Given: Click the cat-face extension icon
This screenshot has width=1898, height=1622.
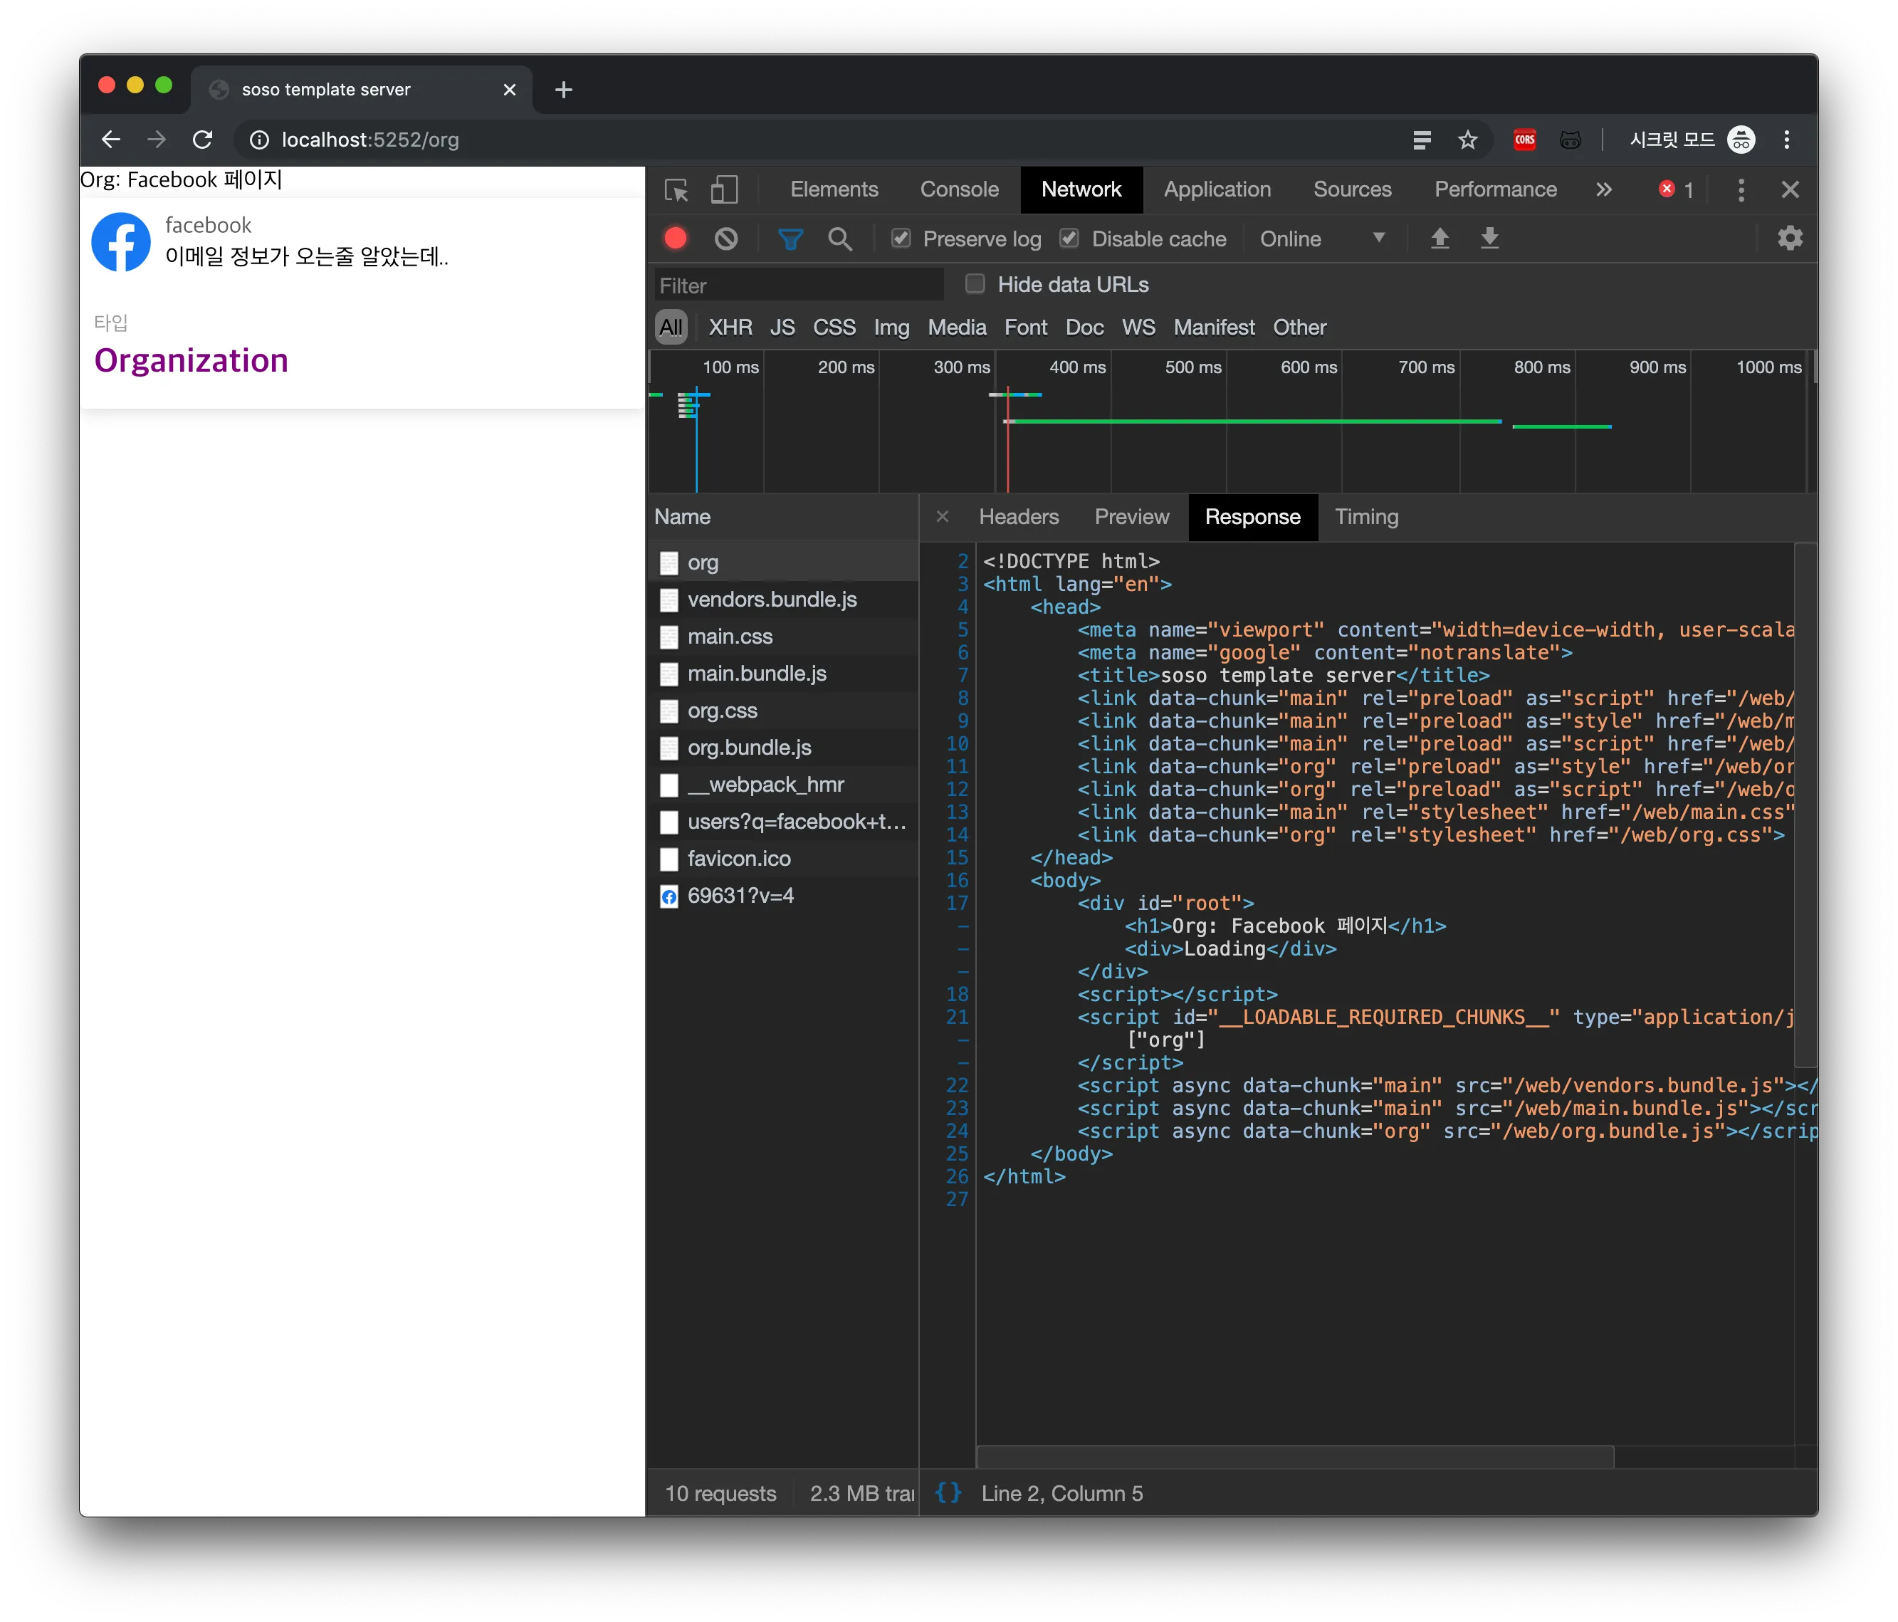Looking at the screenshot, I should 1570,140.
